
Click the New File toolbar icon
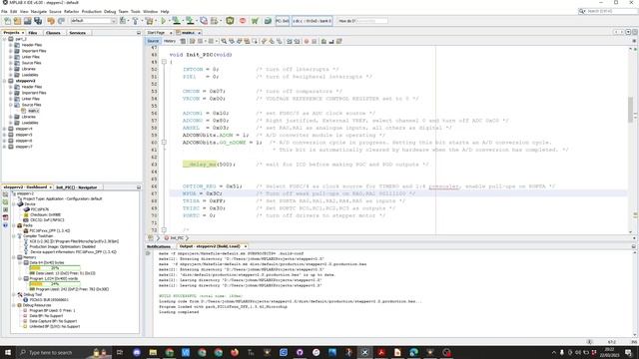7,21
